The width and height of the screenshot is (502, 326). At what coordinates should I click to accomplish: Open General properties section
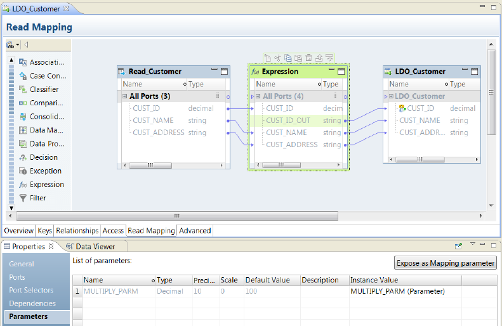point(22,264)
